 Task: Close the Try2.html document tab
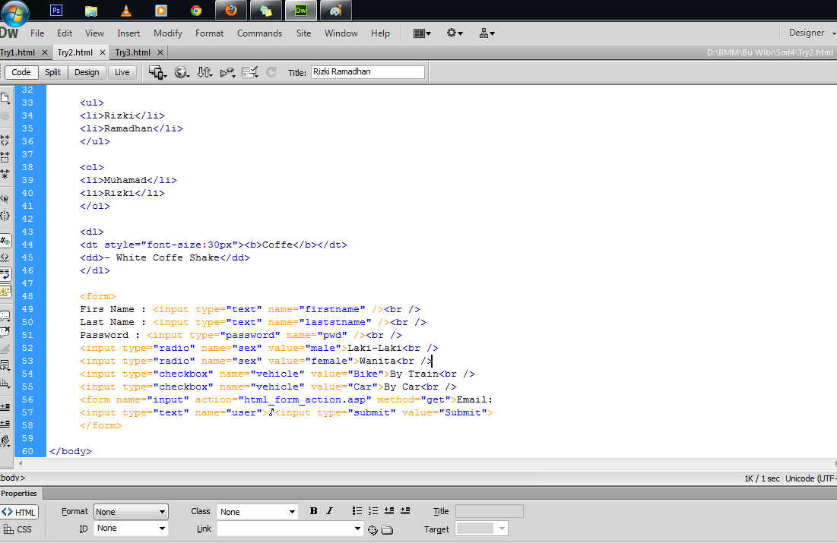click(103, 52)
